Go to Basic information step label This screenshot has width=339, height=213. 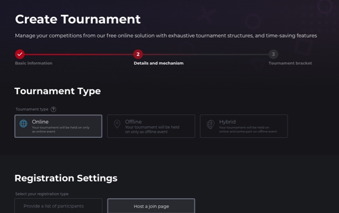[34, 63]
